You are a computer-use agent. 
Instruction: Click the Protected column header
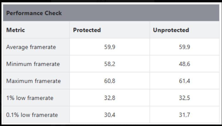87,30
